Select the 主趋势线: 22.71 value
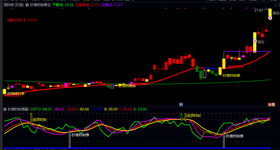 (87, 5)
